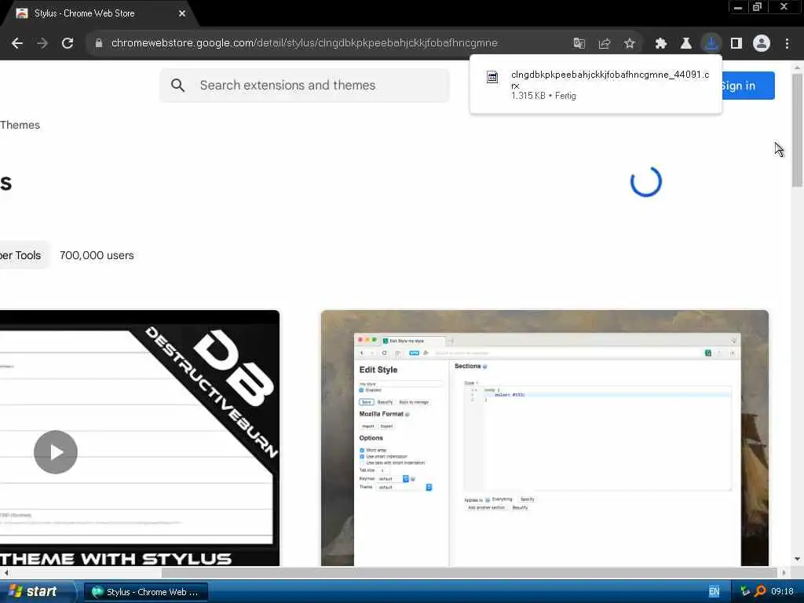The image size is (804, 603).
Task: Click the vertical scrollbar thumb
Action: pyautogui.click(x=797, y=131)
